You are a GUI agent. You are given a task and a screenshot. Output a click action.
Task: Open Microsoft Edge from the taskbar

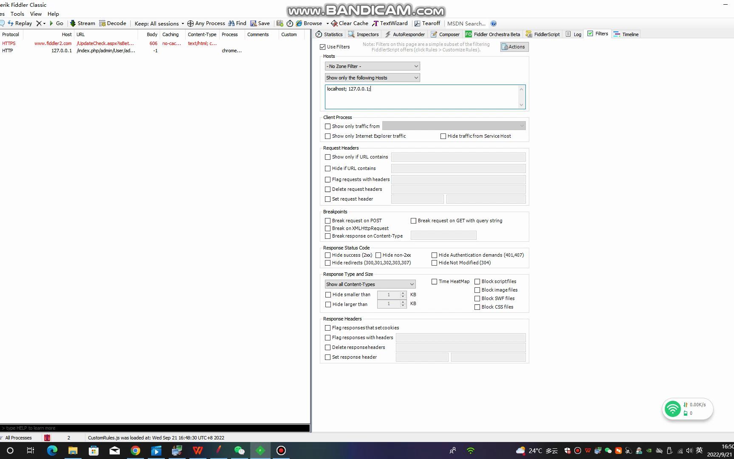[52, 450]
